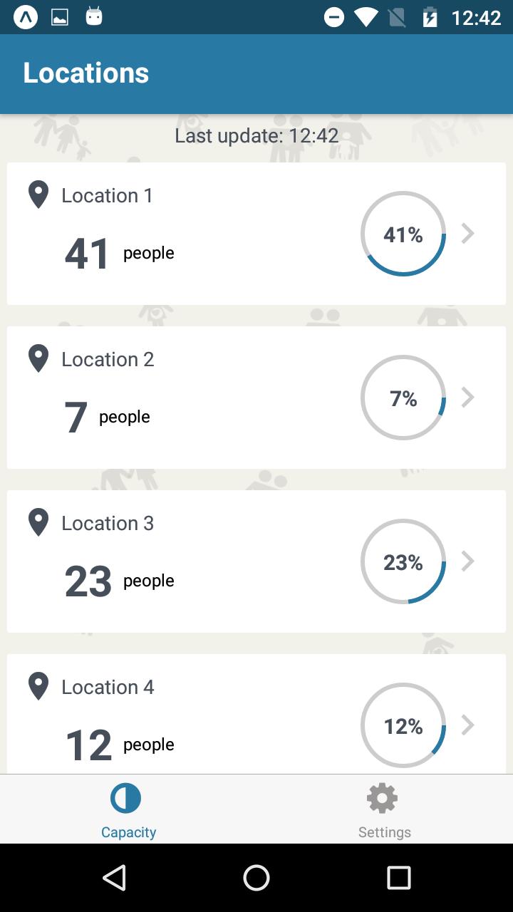Tap the Location 1 map pin icon

point(38,195)
